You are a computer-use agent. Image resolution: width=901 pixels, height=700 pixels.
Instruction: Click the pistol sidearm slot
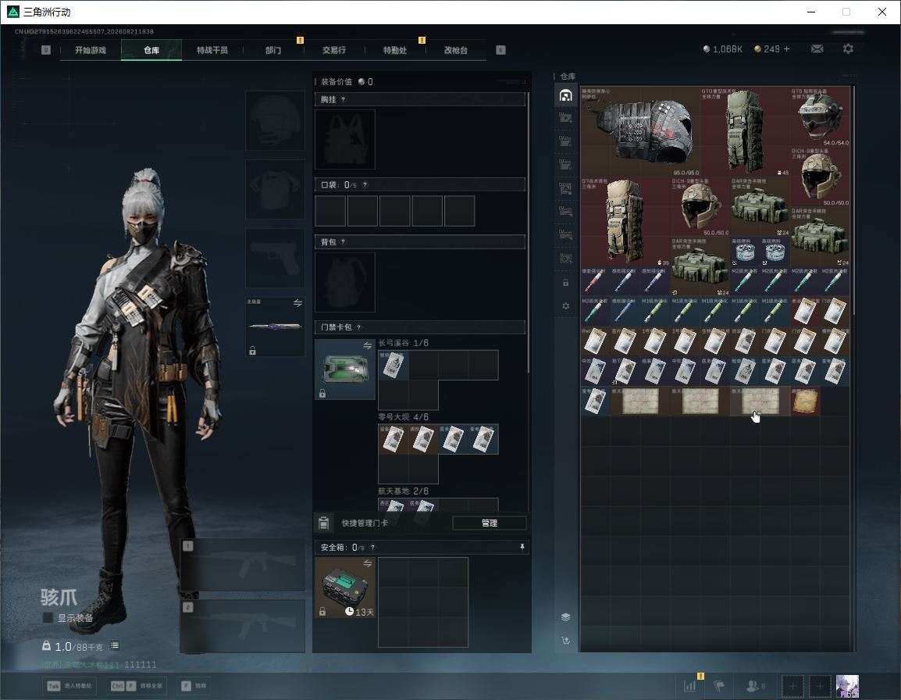tap(276, 259)
